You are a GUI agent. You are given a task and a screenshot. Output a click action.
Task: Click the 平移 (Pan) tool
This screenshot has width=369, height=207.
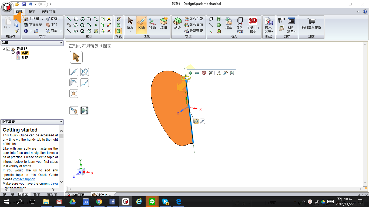(52, 25)
